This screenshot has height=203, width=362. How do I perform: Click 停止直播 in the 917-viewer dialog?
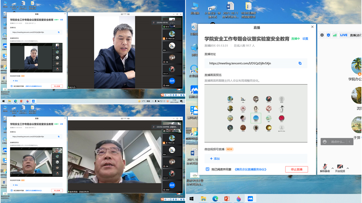click(x=296, y=169)
